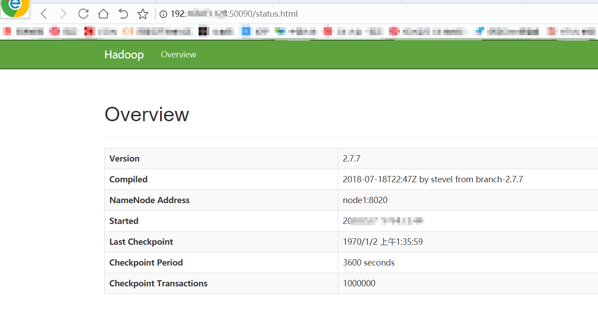Go back with the browser back arrow
Screen dimensions: 598x318
pyautogui.click(x=44, y=14)
